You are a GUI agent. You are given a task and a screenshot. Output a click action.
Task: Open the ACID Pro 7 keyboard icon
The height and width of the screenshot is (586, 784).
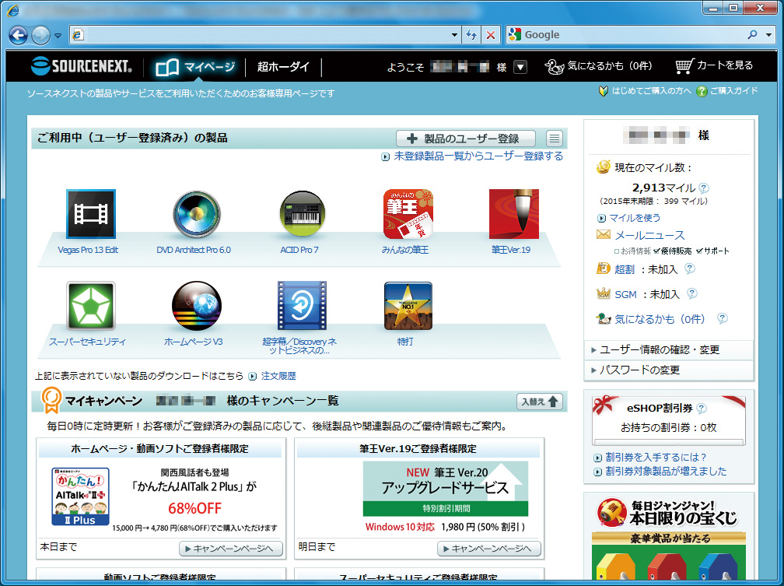(302, 214)
